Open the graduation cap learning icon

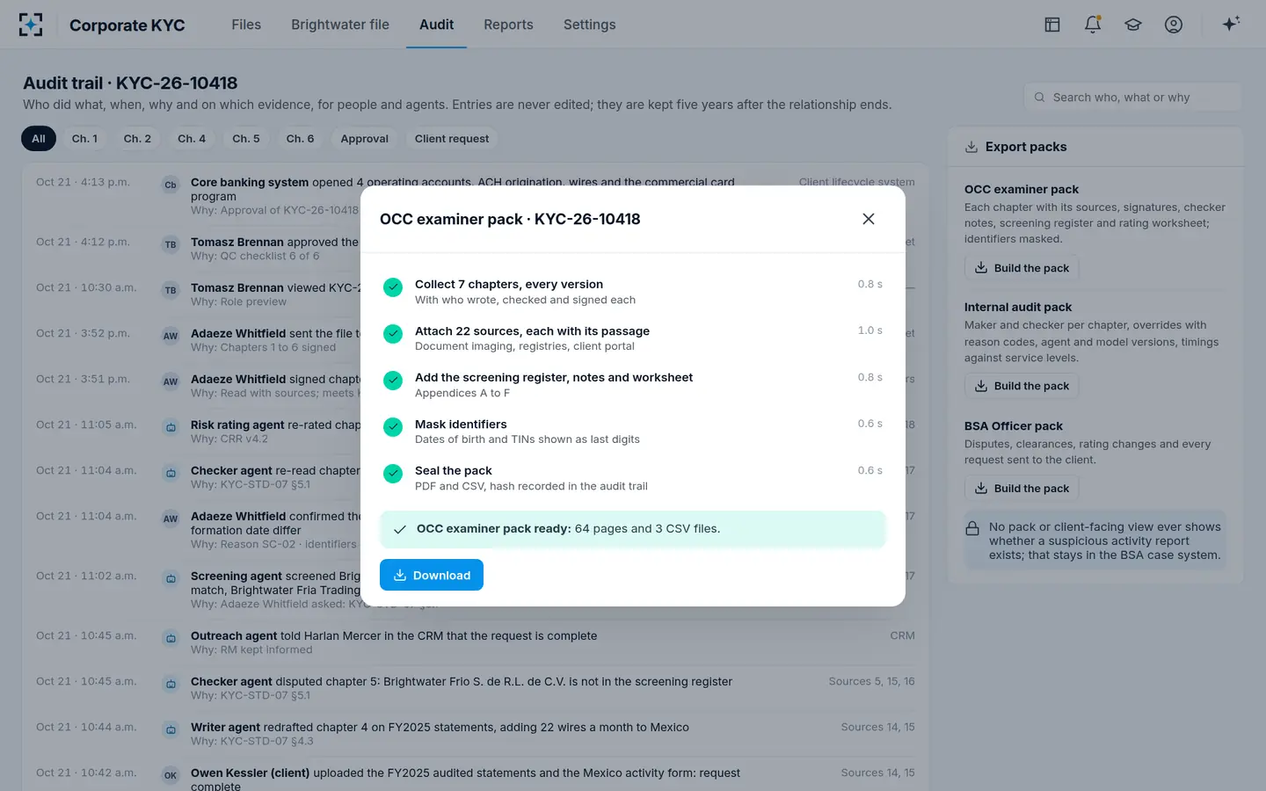coord(1133,25)
